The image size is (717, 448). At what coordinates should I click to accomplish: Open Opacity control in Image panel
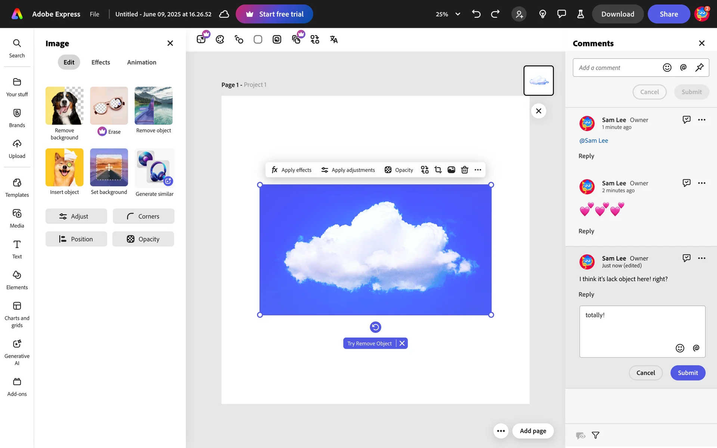pos(143,239)
